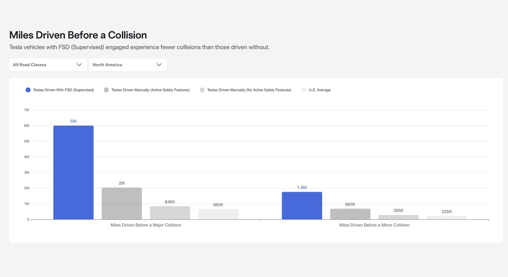Click the 2M y-axis tick label

pyautogui.click(x=26, y=188)
